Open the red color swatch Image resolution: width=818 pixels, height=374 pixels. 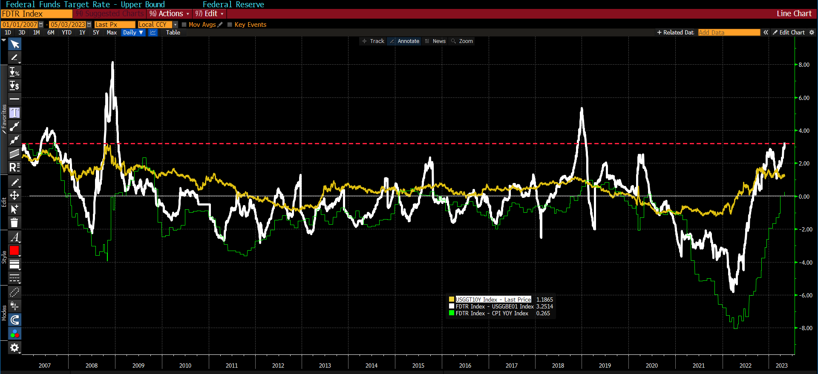pos(14,251)
